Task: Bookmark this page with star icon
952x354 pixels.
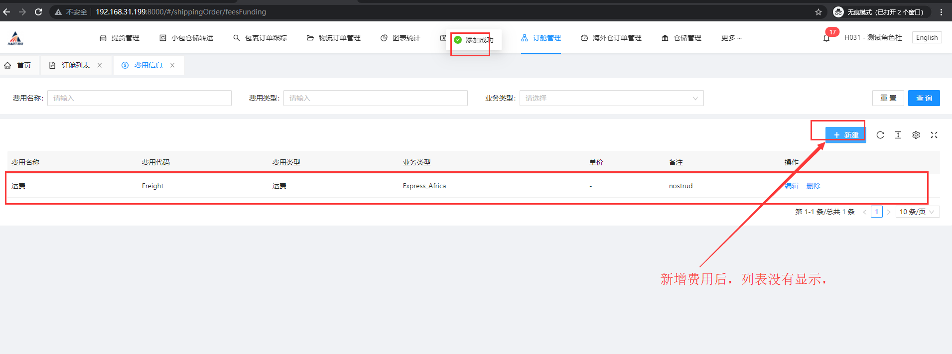Action: (818, 12)
